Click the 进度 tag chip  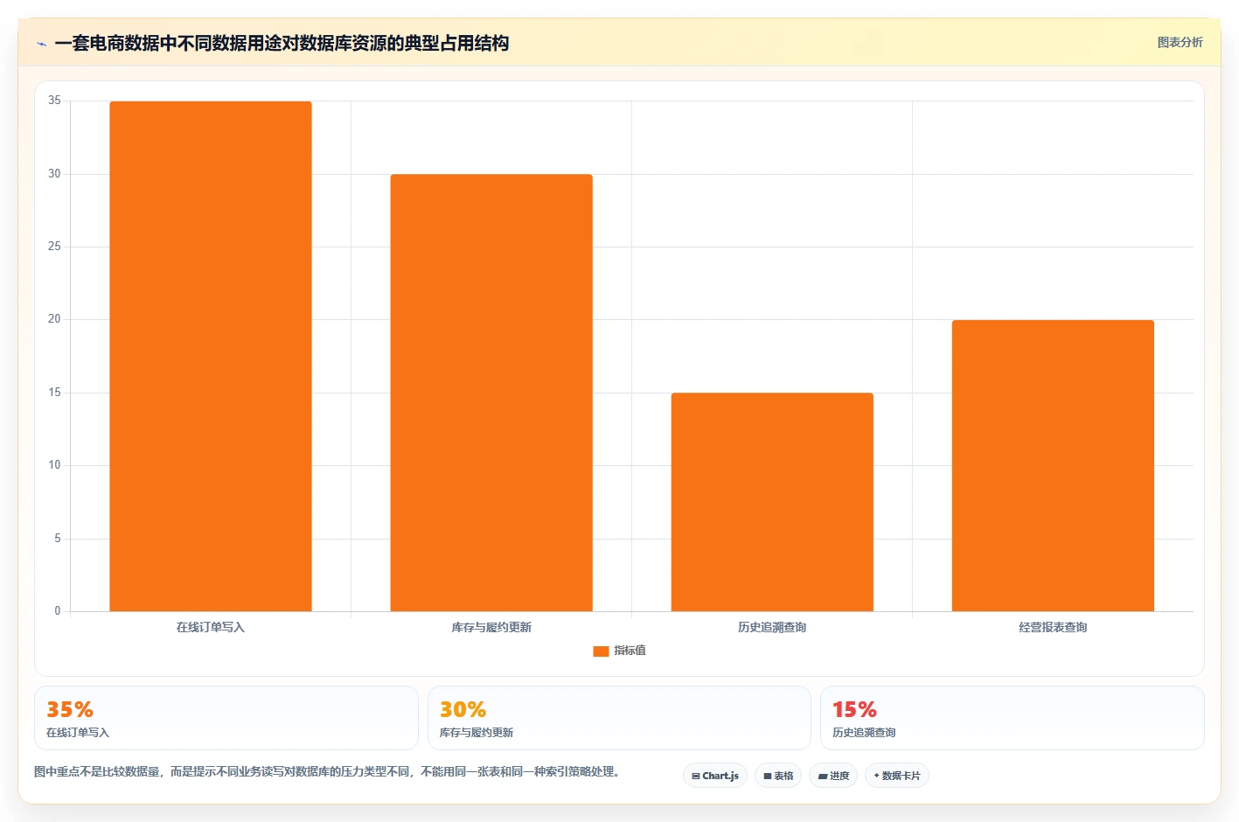click(x=833, y=776)
